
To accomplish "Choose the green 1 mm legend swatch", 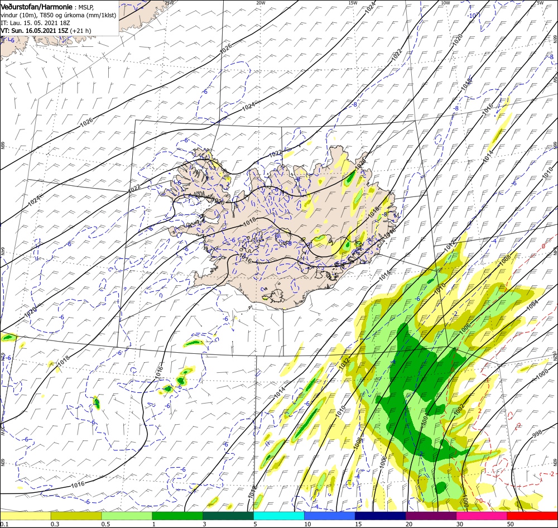I will (177, 516).
